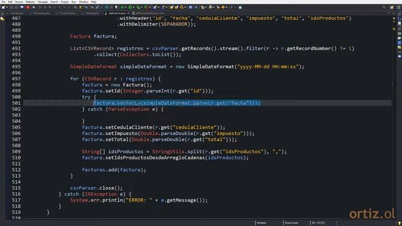Click ParseException on line 502

(128, 109)
